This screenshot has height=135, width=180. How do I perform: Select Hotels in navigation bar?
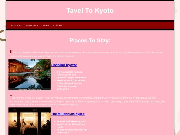(x=46, y=25)
